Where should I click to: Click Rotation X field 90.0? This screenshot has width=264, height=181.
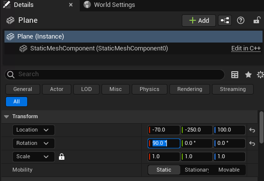coord(164,143)
